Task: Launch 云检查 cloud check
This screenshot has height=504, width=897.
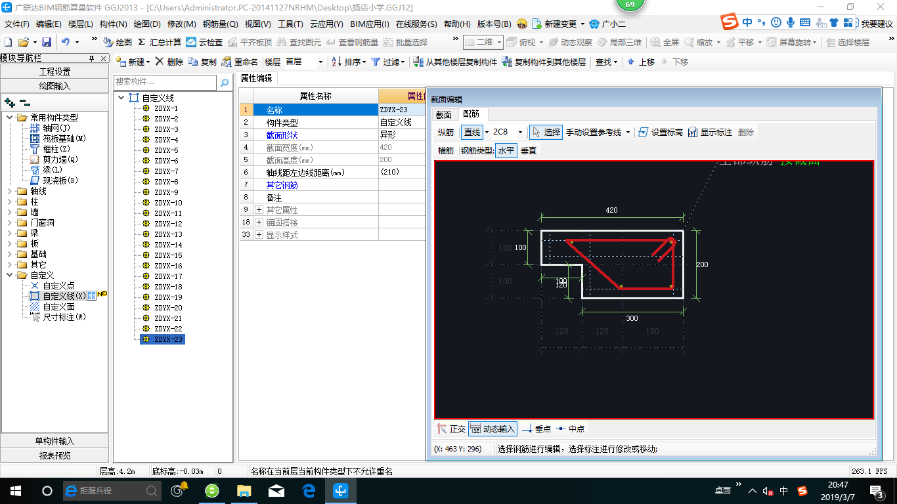Action: pos(204,42)
